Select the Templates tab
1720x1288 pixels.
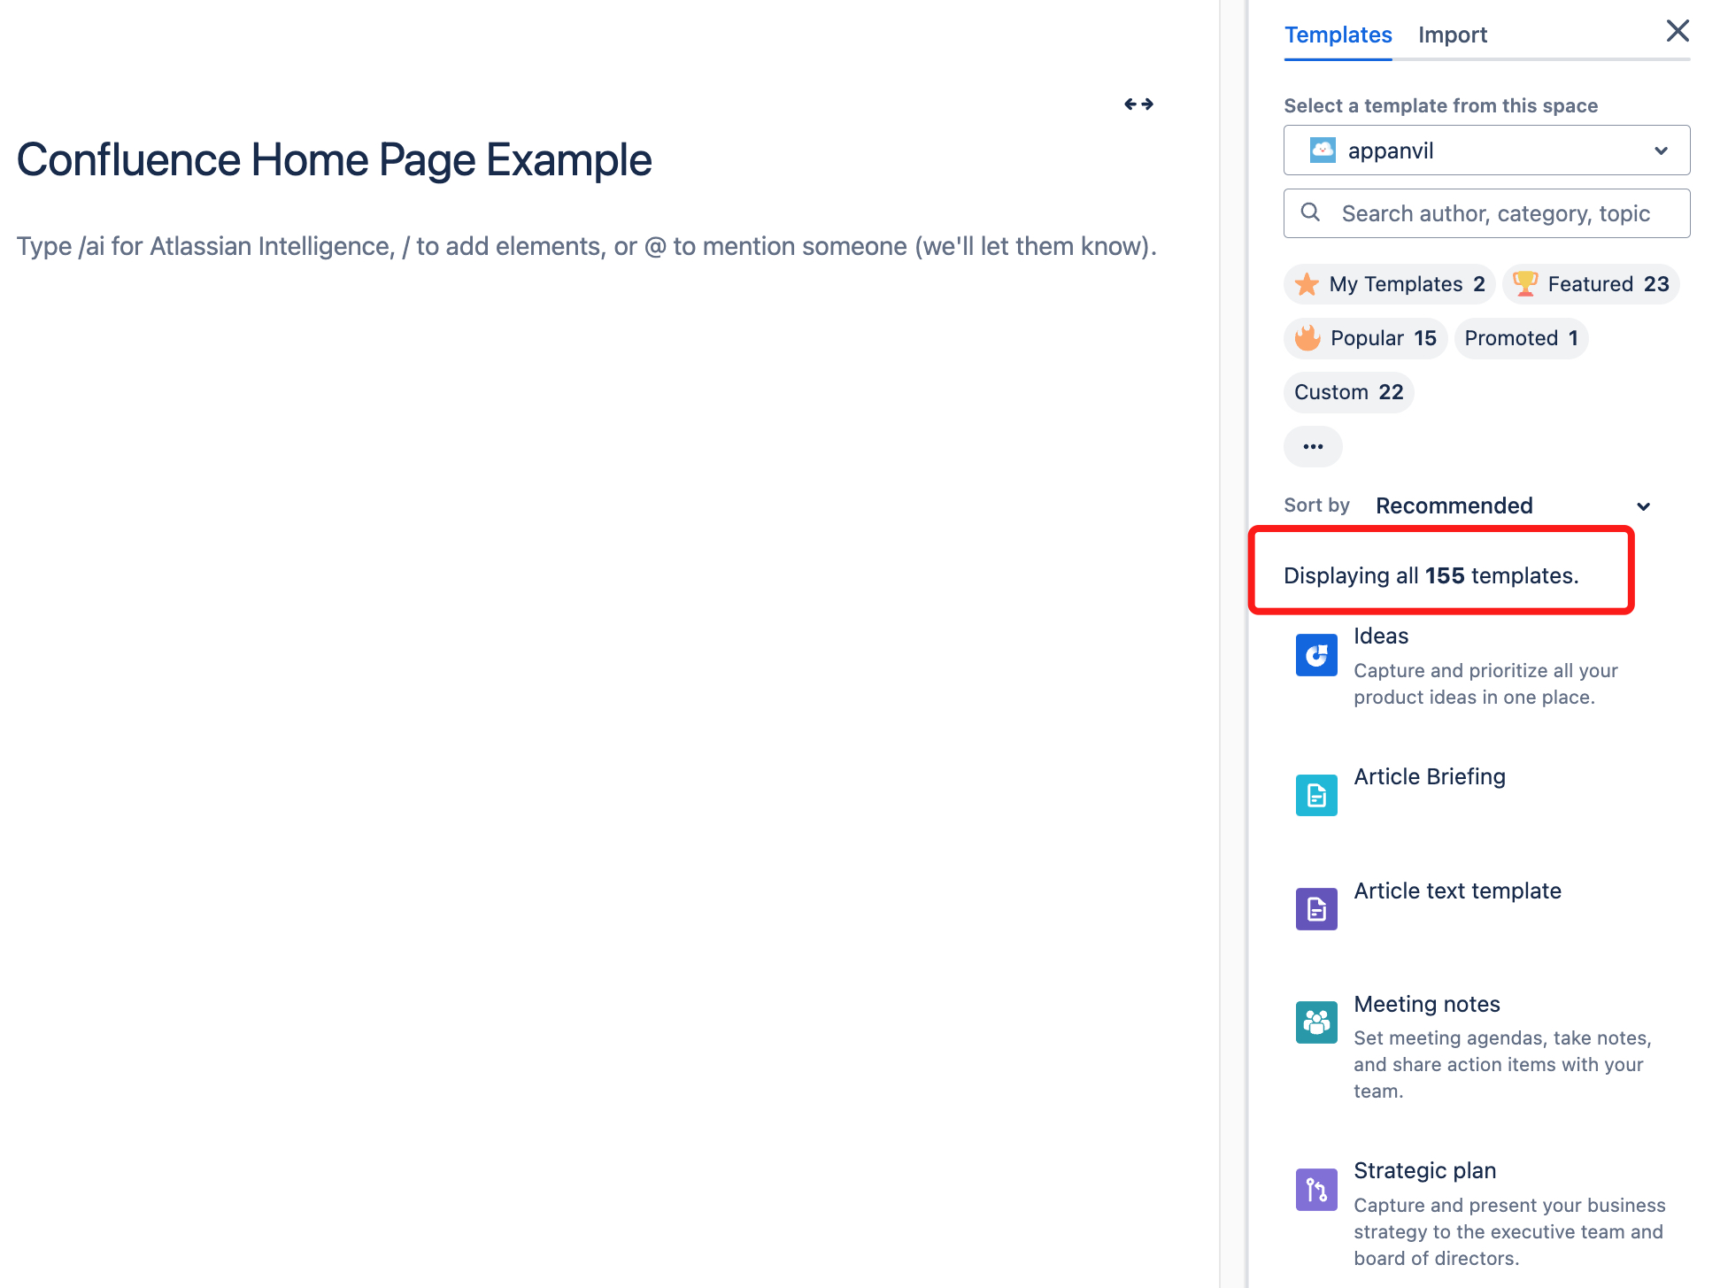[x=1337, y=34]
